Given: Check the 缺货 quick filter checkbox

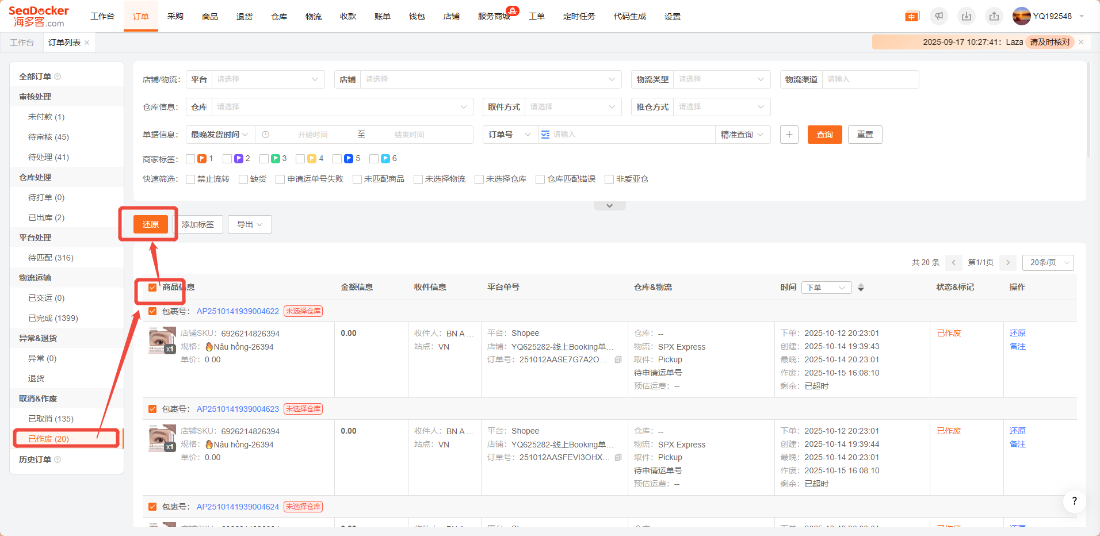Looking at the screenshot, I should click(243, 179).
